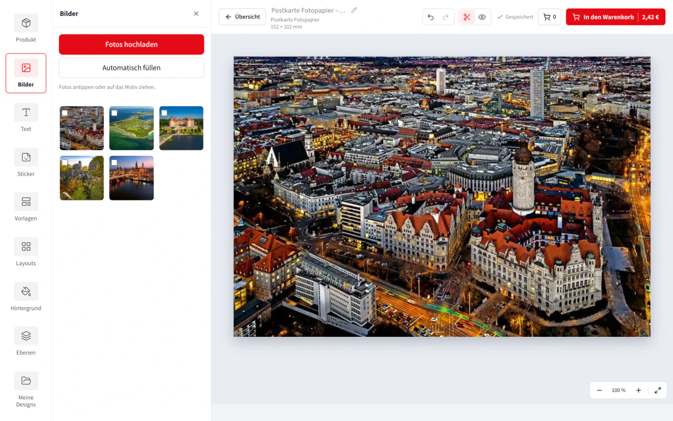Undo the last action
The image size is (673, 421).
coord(431,17)
